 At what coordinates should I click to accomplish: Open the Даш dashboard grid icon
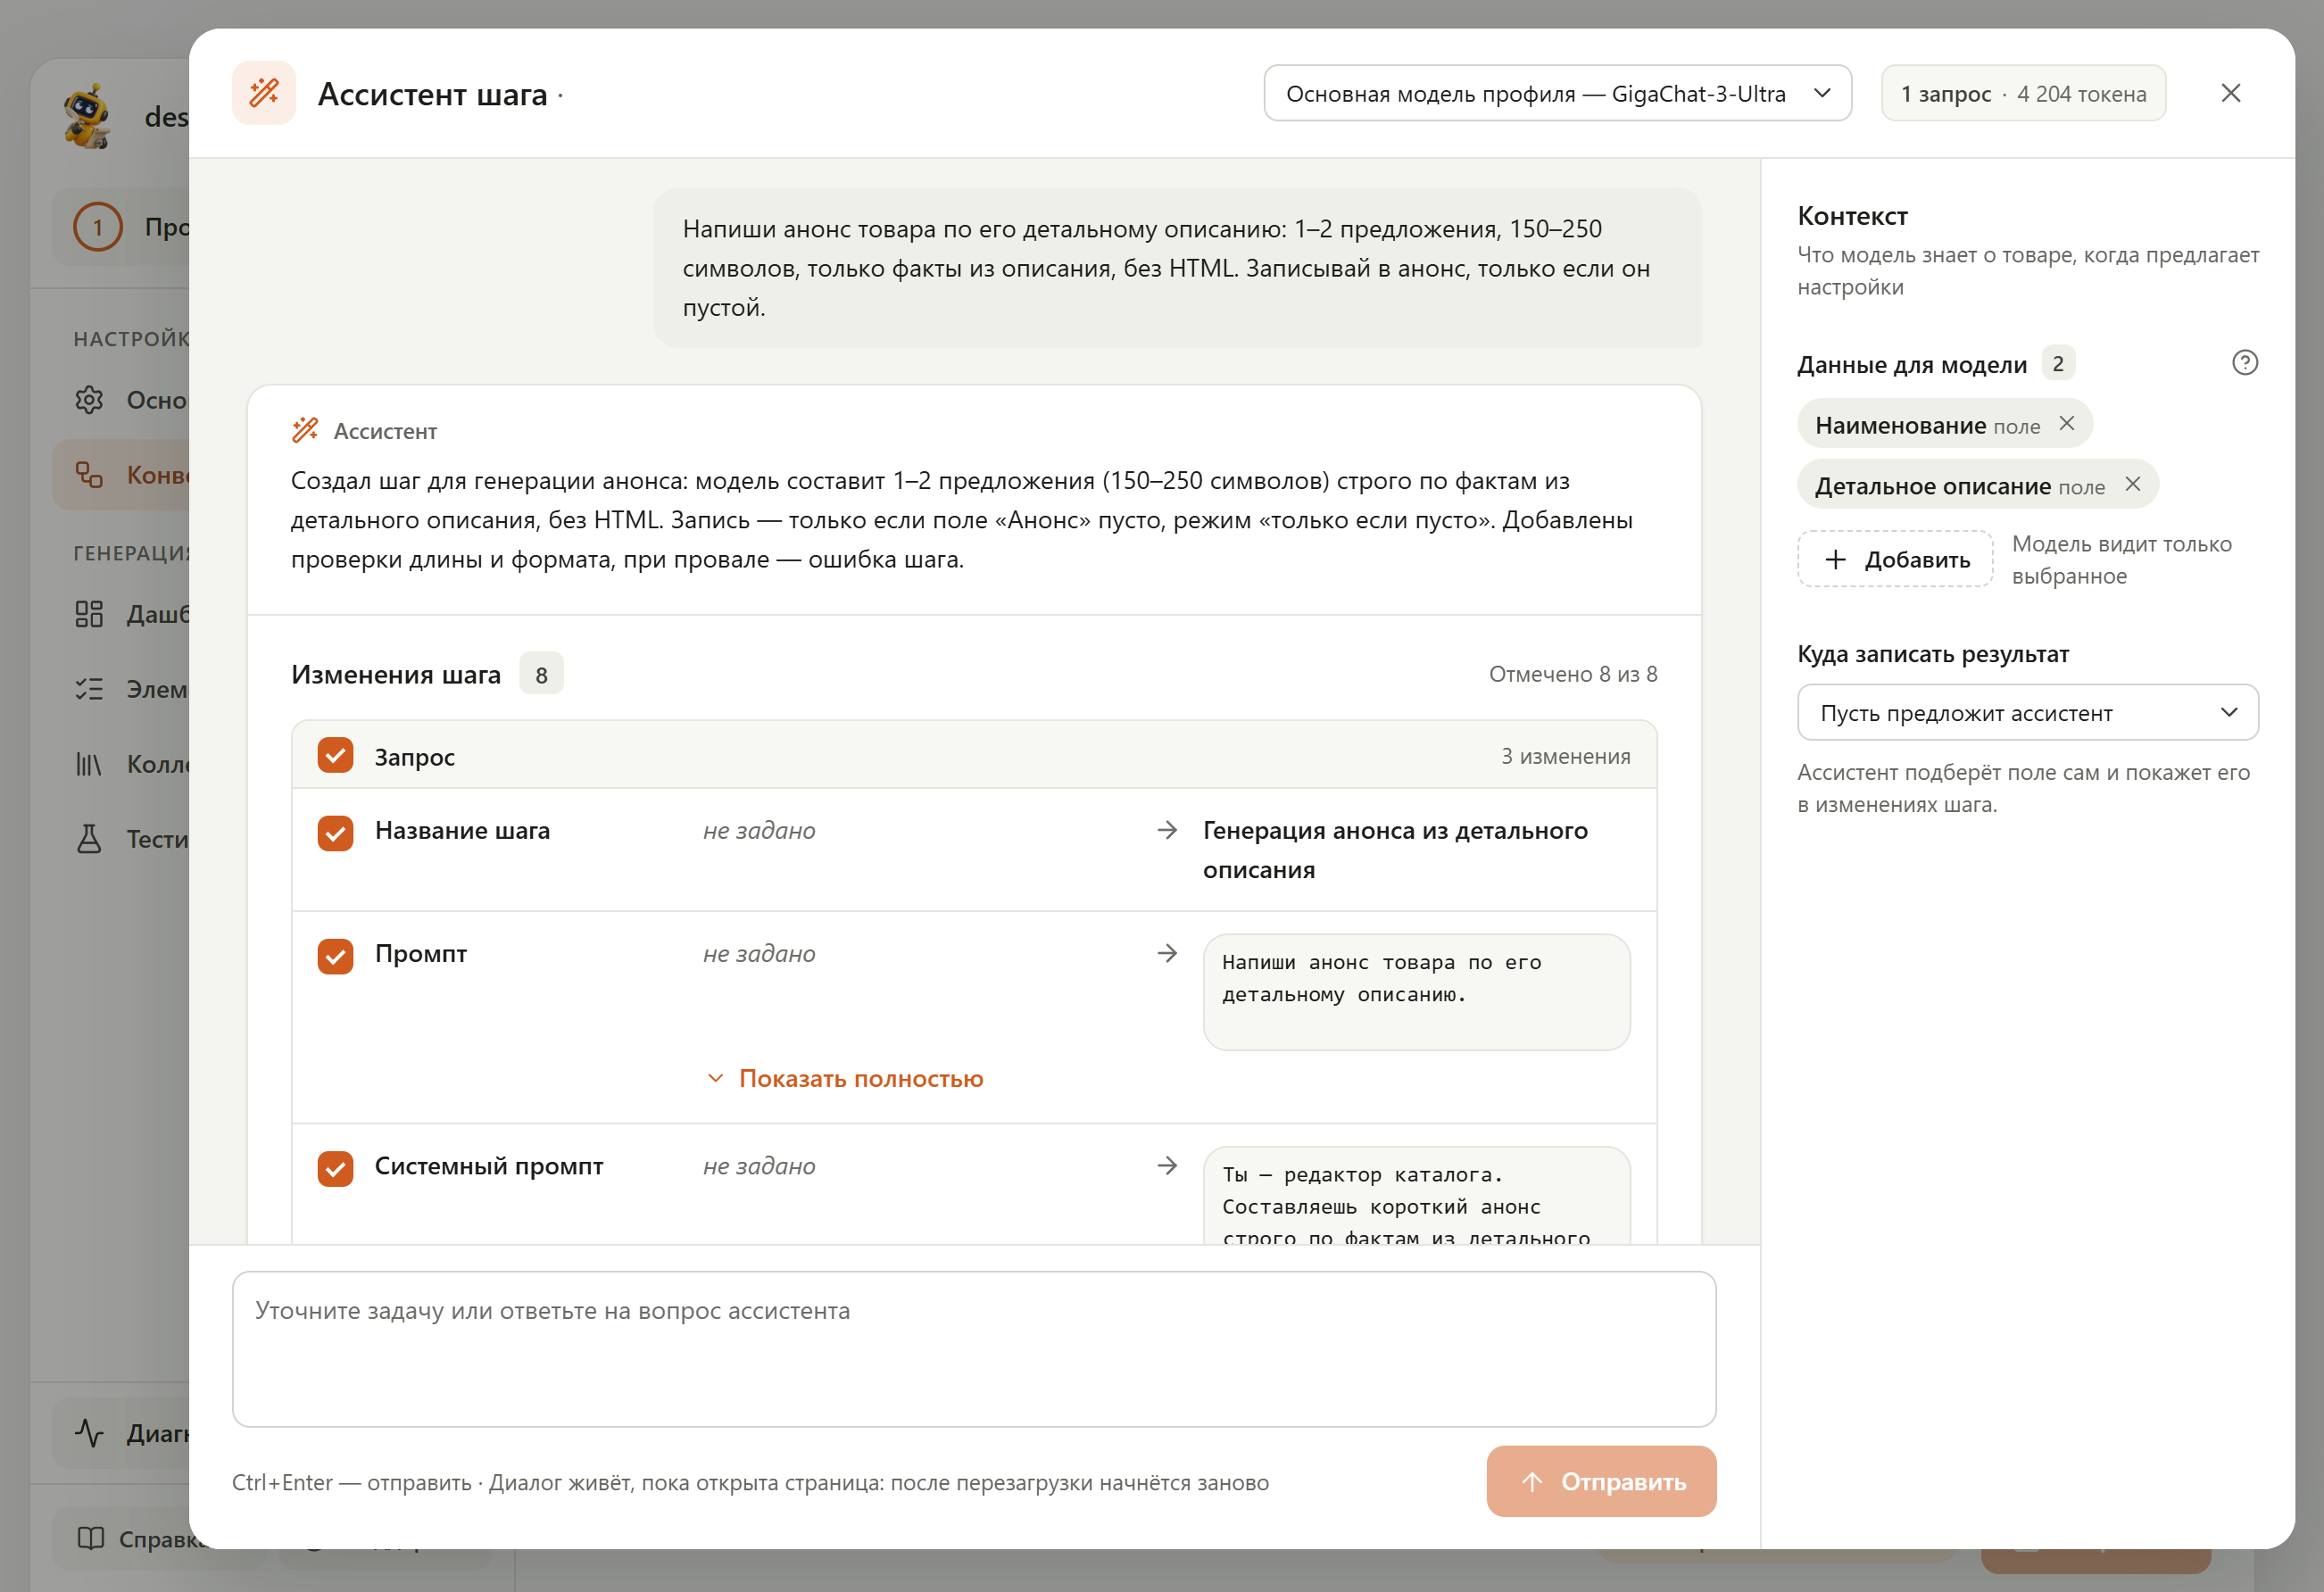[89, 614]
